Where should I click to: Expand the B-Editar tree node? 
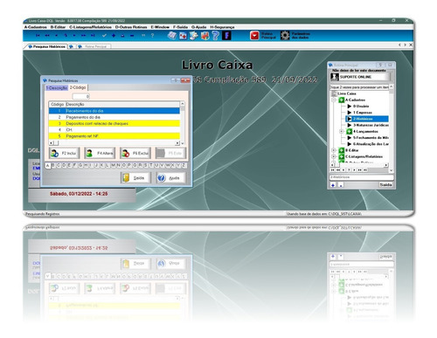(334, 150)
